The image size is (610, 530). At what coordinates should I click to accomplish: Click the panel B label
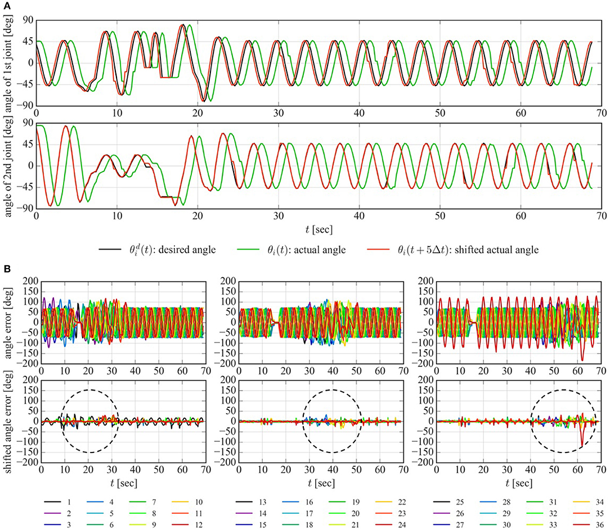7,269
